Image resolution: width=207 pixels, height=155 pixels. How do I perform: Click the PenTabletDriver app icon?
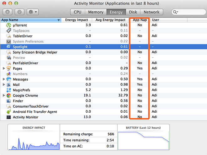click(9, 63)
